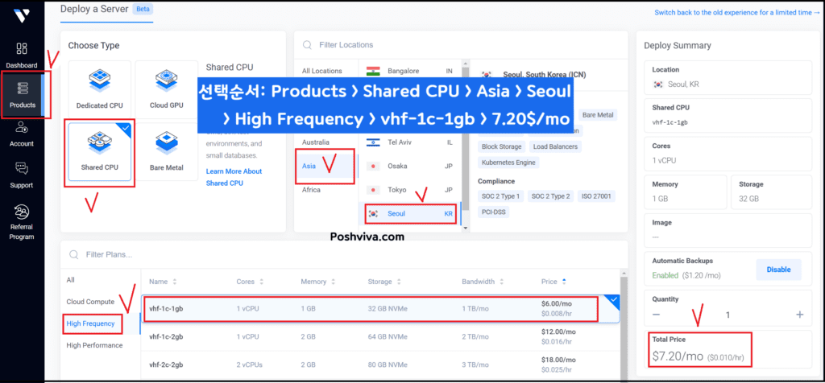The image size is (825, 383).
Task: Click the Korea flag next to Seoul
Action: (373, 214)
